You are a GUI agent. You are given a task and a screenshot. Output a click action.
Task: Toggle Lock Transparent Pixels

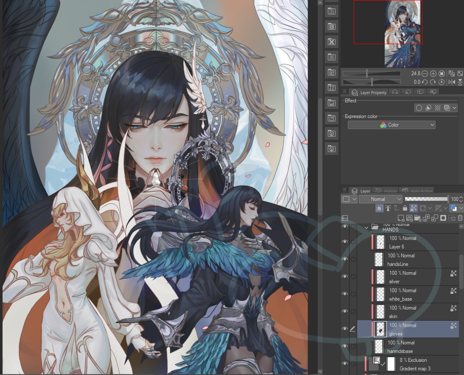pyautogui.click(x=414, y=208)
